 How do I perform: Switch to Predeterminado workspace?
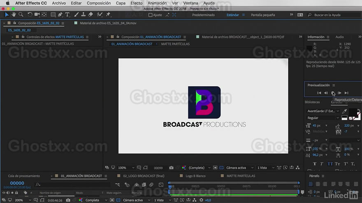pyautogui.click(x=203, y=15)
